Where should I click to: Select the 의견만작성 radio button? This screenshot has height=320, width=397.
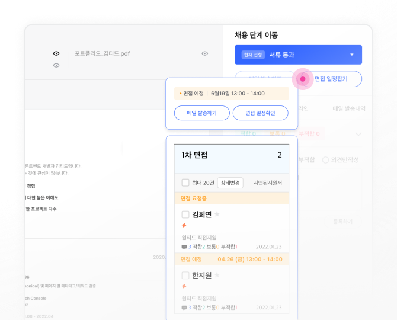(x=325, y=160)
